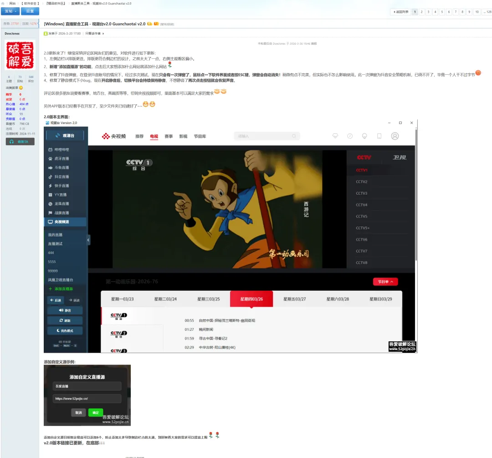
Task: Click the 央视频 logo
Action: (x=114, y=136)
